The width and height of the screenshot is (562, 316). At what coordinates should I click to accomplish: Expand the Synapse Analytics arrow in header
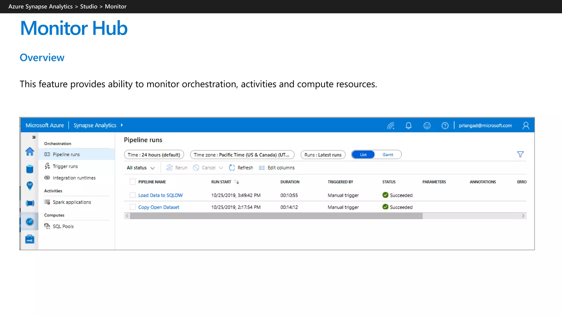pyautogui.click(x=122, y=125)
